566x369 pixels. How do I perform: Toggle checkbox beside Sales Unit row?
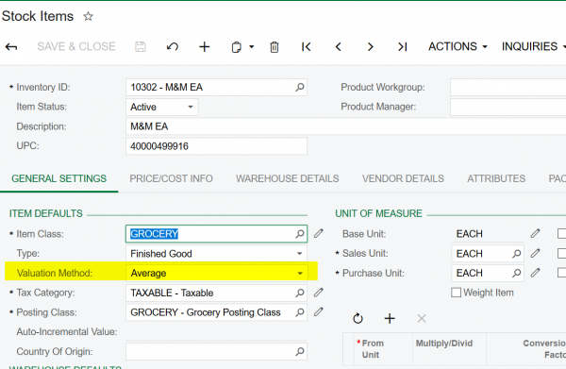click(561, 254)
